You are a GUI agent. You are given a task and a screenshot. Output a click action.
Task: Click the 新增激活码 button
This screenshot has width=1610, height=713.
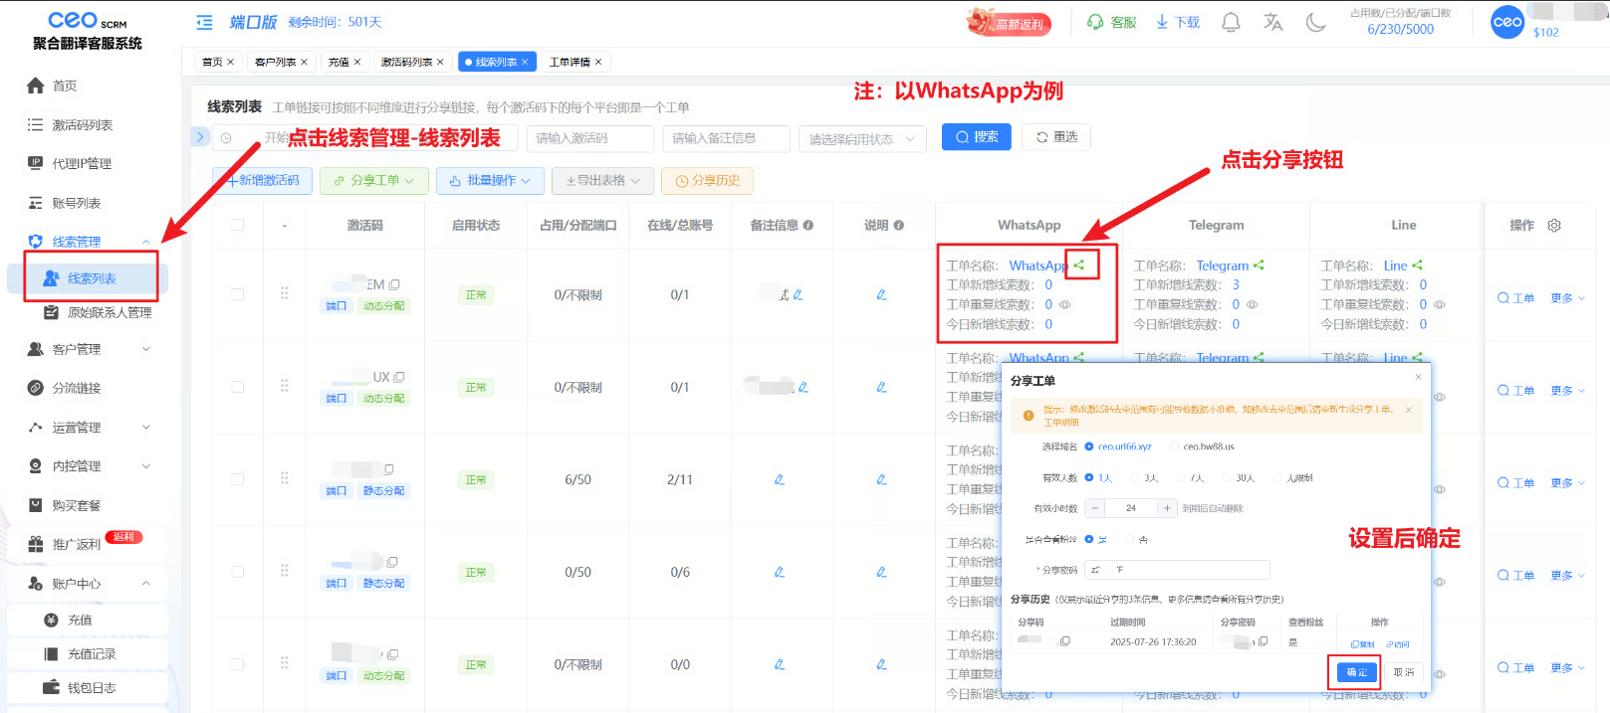262,180
